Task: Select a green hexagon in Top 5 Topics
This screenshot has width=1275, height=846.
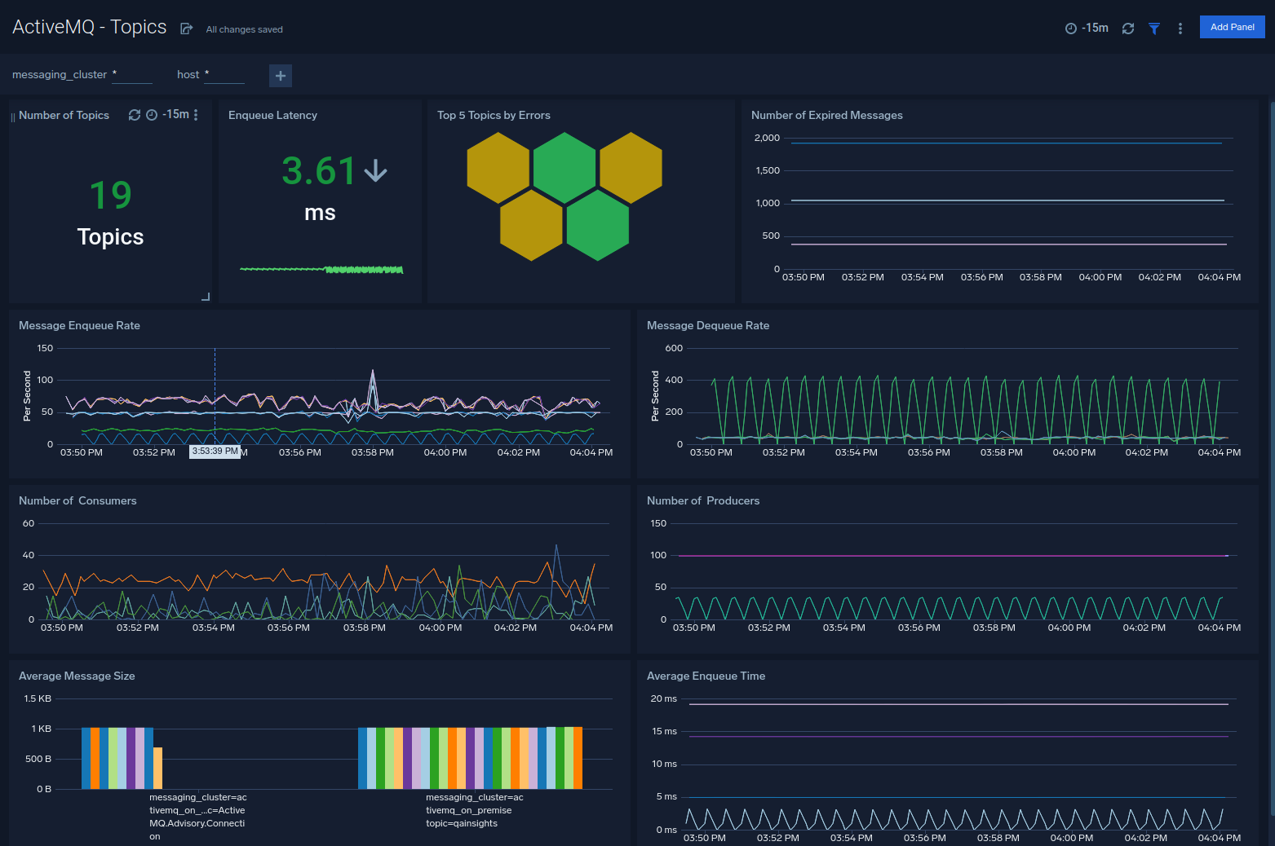Action: (x=564, y=169)
